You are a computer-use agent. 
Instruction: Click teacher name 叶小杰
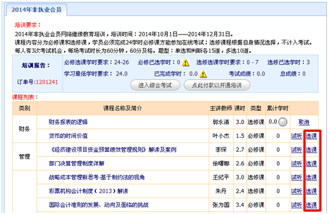[221, 136]
